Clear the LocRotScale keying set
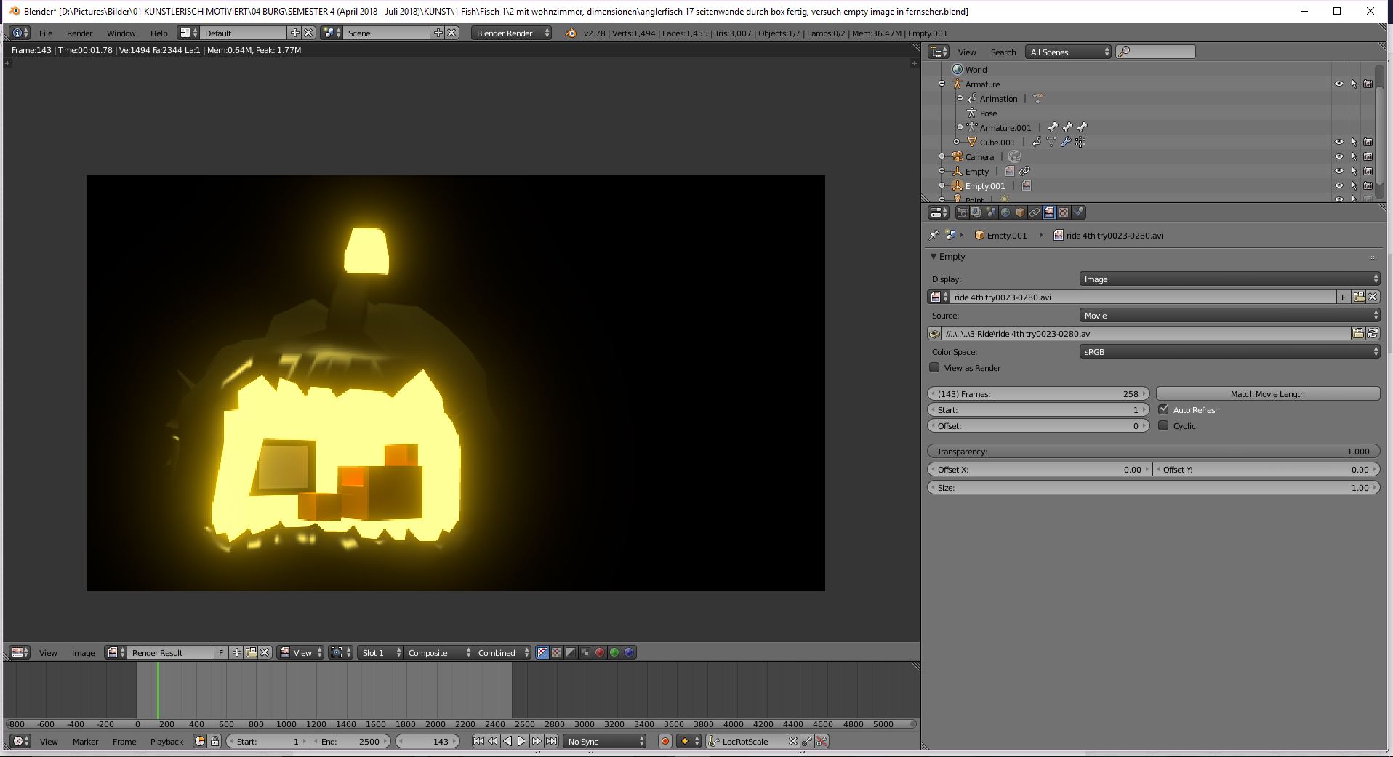The image size is (1393, 757). pos(793,741)
